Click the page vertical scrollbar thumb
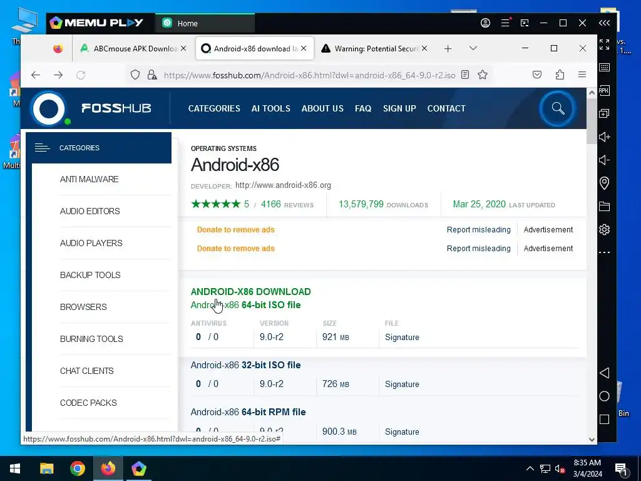 pyautogui.click(x=592, y=121)
